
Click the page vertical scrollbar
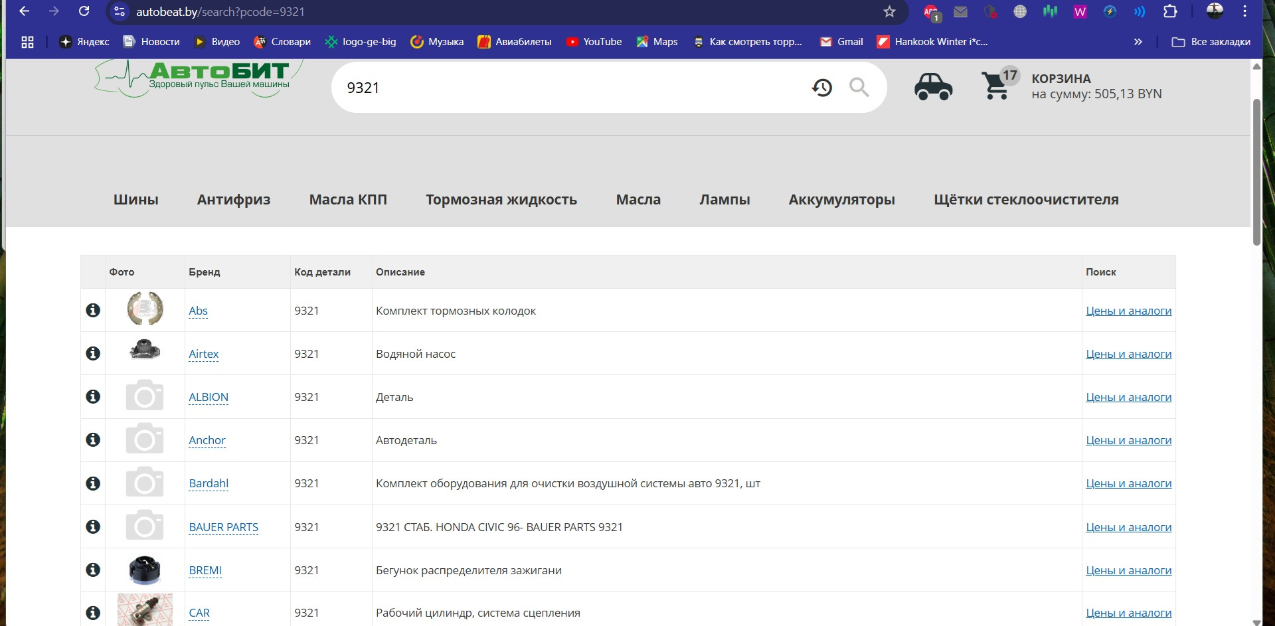click(1256, 173)
